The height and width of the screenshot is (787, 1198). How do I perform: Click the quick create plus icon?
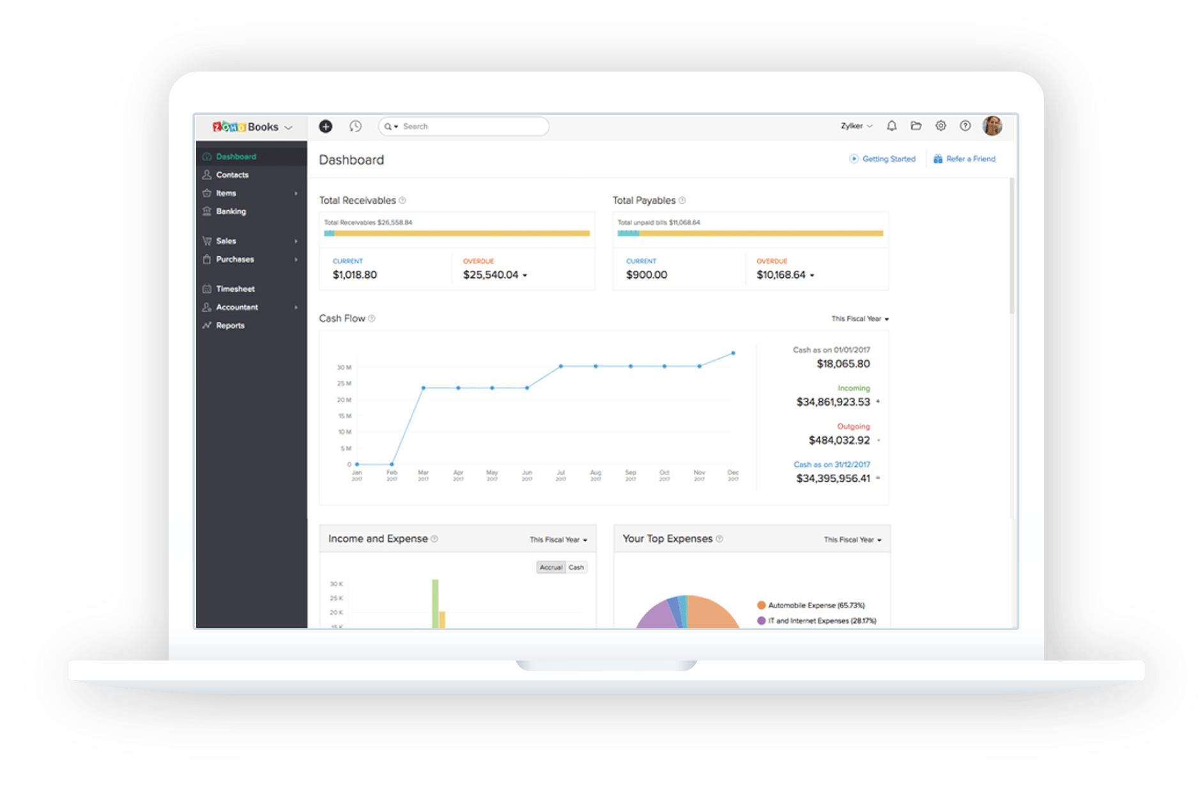[325, 126]
